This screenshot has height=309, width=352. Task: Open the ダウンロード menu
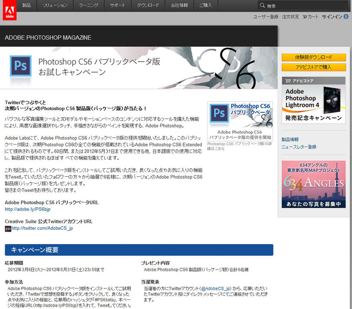click(x=148, y=5)
